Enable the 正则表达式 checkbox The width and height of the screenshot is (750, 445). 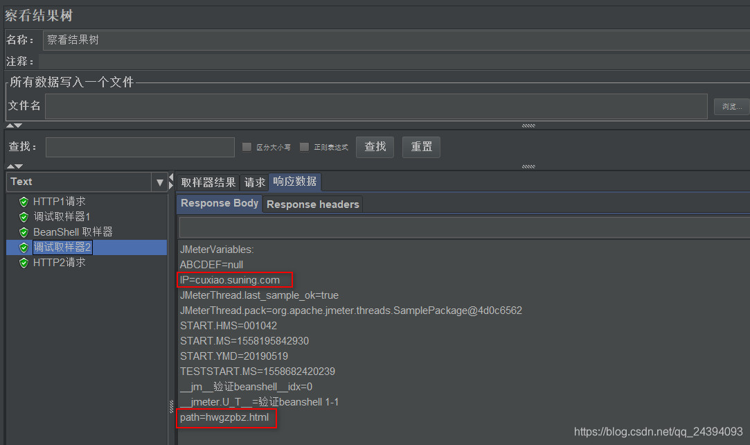304,147
